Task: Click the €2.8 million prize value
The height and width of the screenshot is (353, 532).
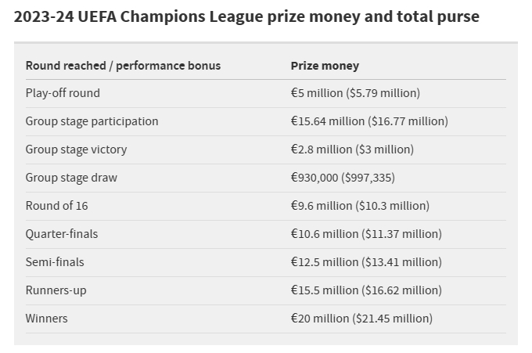Action: pos(352,149)
